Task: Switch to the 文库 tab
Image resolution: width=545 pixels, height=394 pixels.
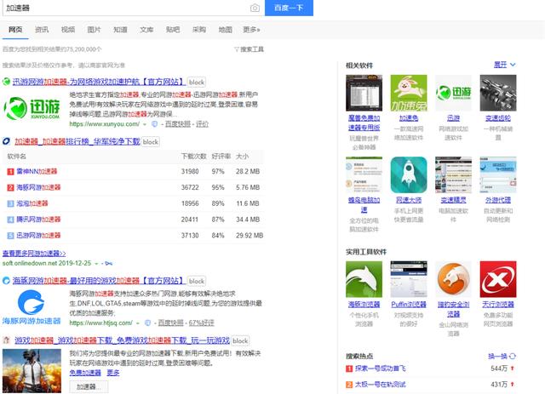Action: pyautogui.click(x=146, y=30)
